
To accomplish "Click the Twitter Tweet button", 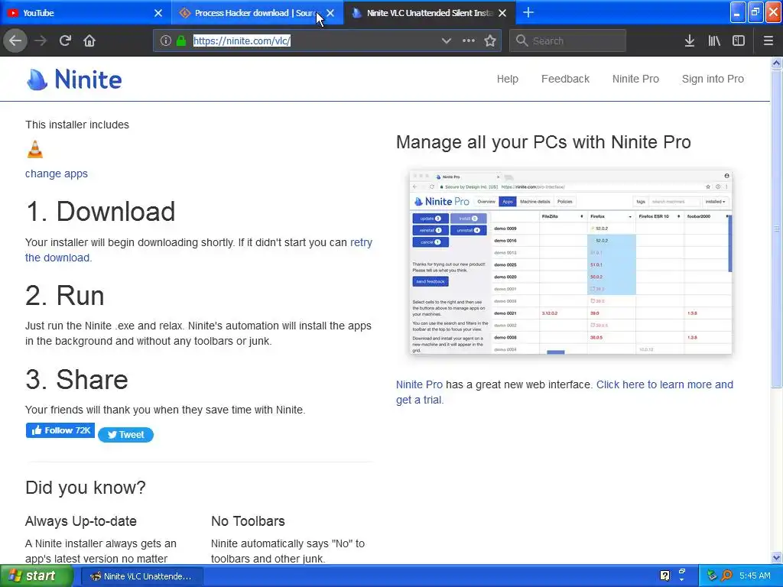I will [x=126, y=435].
